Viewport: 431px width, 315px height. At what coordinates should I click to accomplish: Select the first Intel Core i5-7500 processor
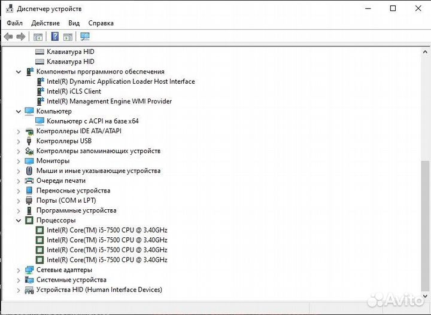click(x=107, y=230)
